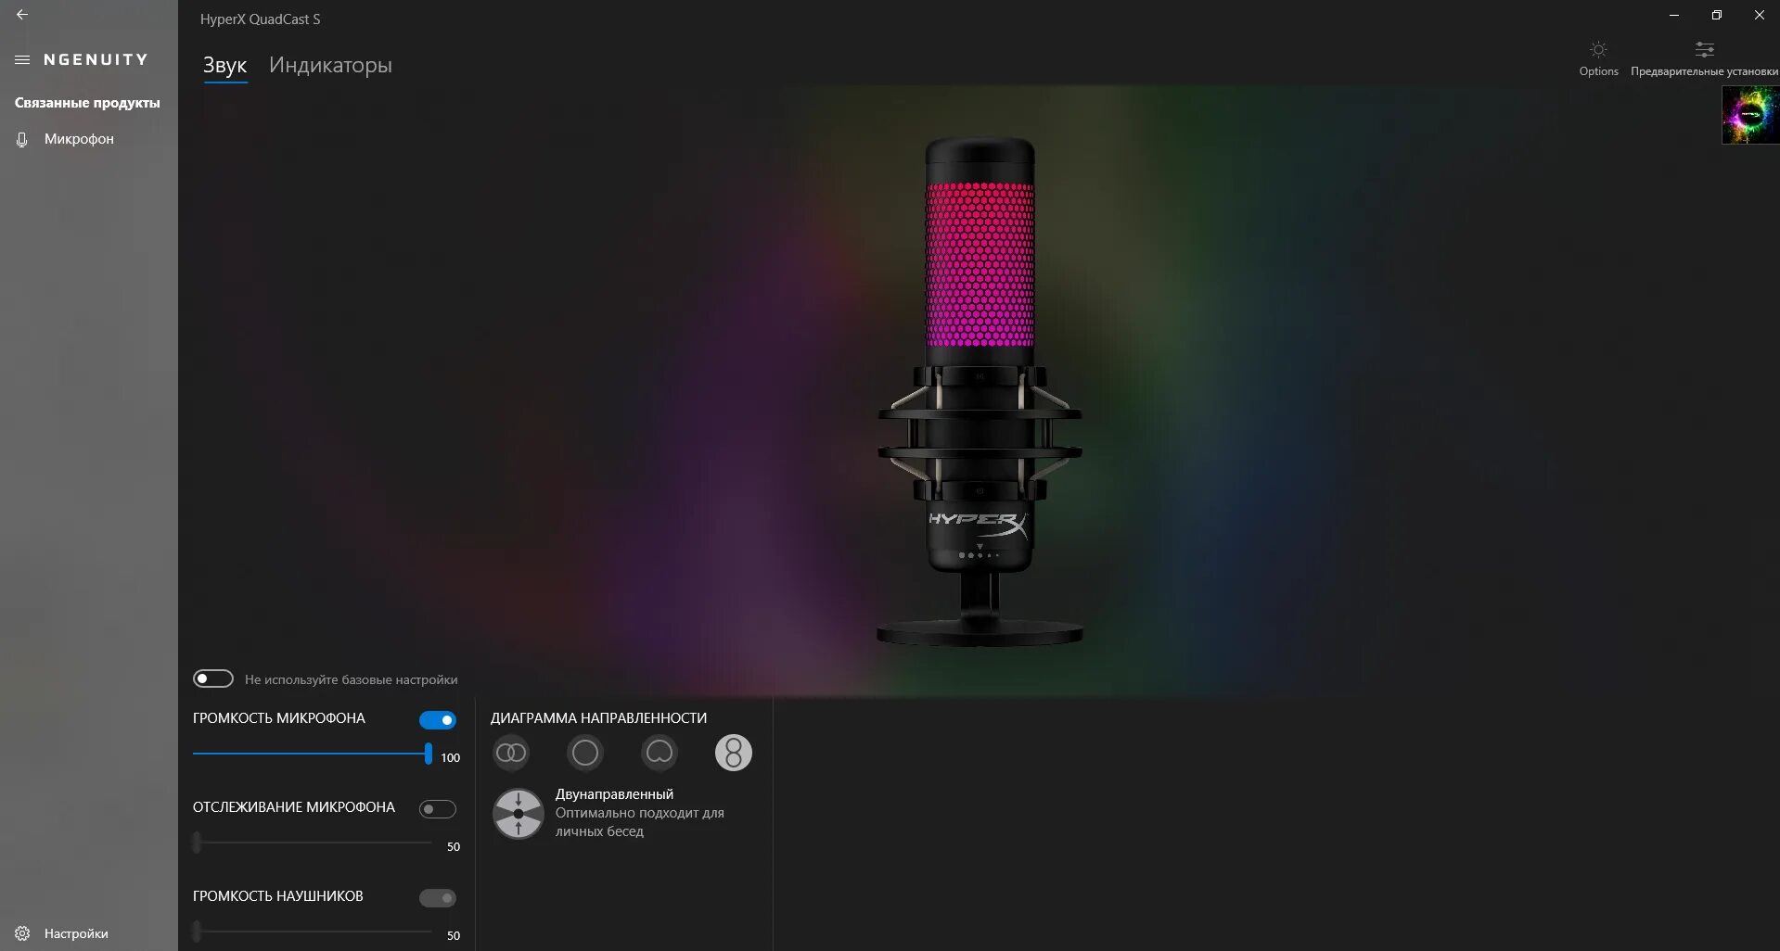The height and width of the screenshot is (951, 1780).
Task: Open Настройки gear icon in sidebar
Action: tap(22, 933)
